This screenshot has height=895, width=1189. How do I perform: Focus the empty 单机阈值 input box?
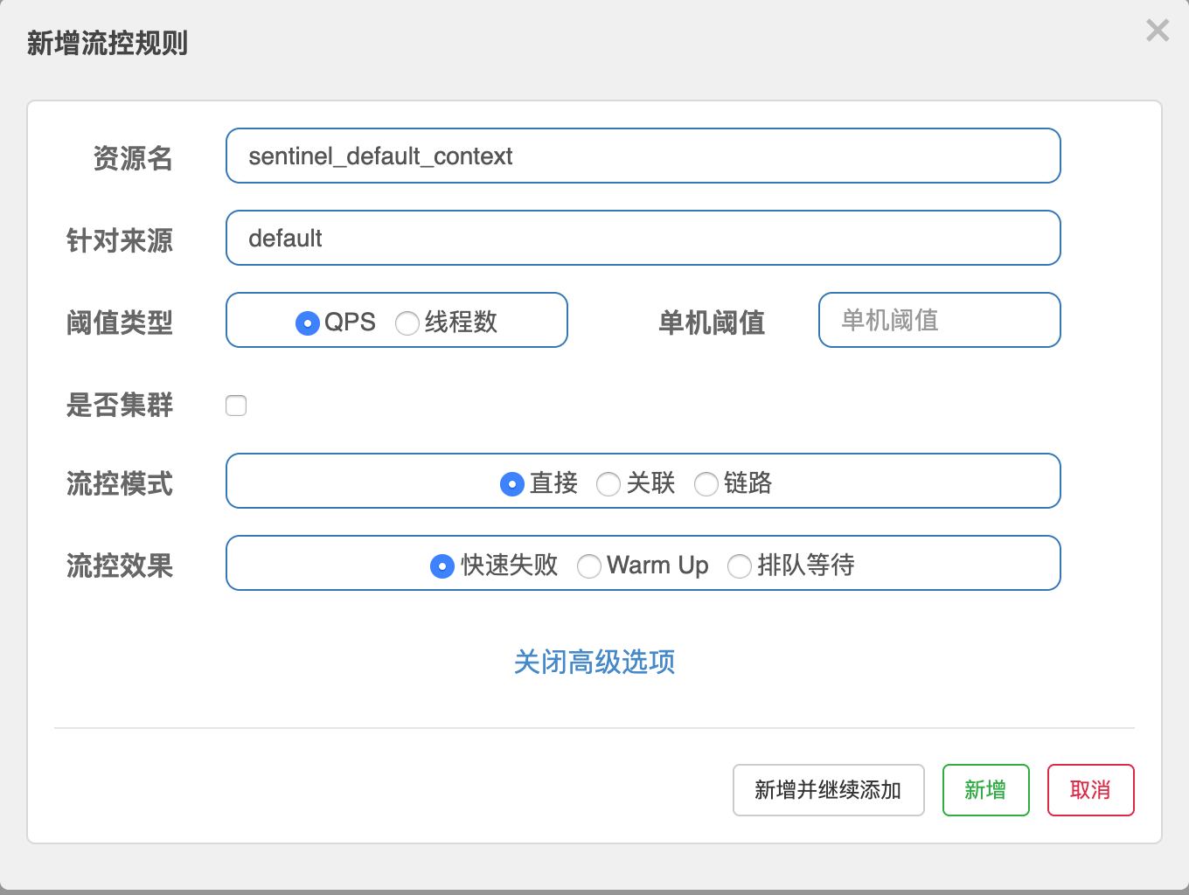coord(939,320)
